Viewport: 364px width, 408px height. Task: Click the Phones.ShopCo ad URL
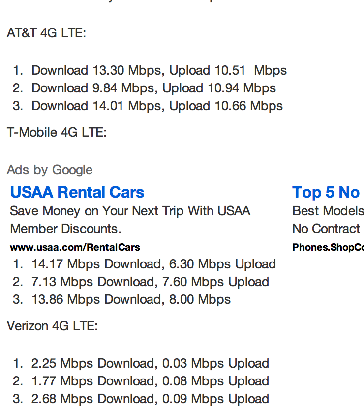click(328, 247)
